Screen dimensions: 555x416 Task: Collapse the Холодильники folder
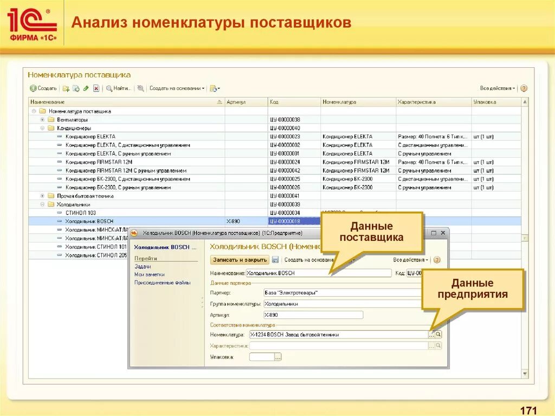42,204
